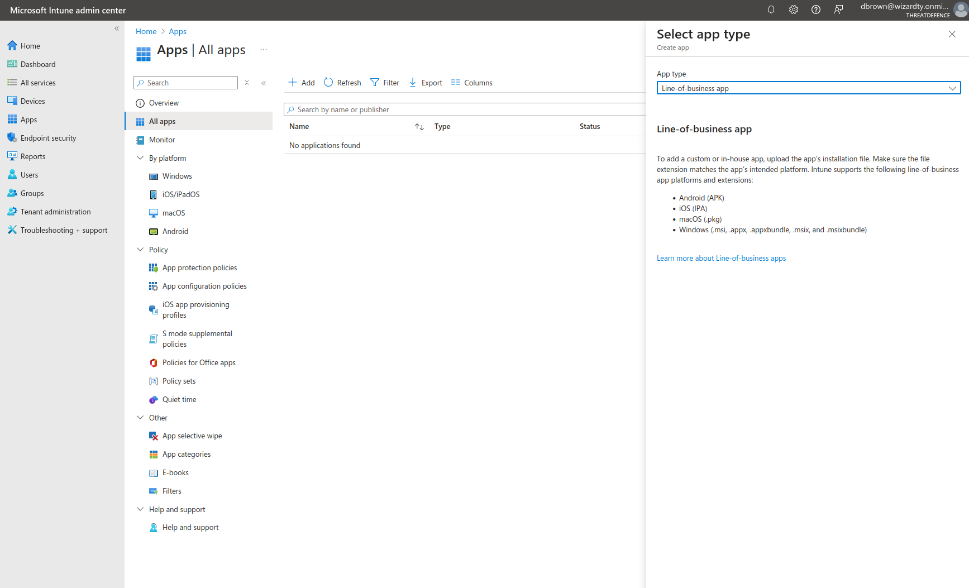Open App protection policies

point(199,267)
